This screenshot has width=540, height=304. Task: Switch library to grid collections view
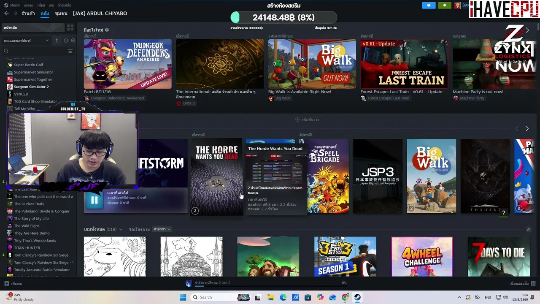(x=70, y=27)
